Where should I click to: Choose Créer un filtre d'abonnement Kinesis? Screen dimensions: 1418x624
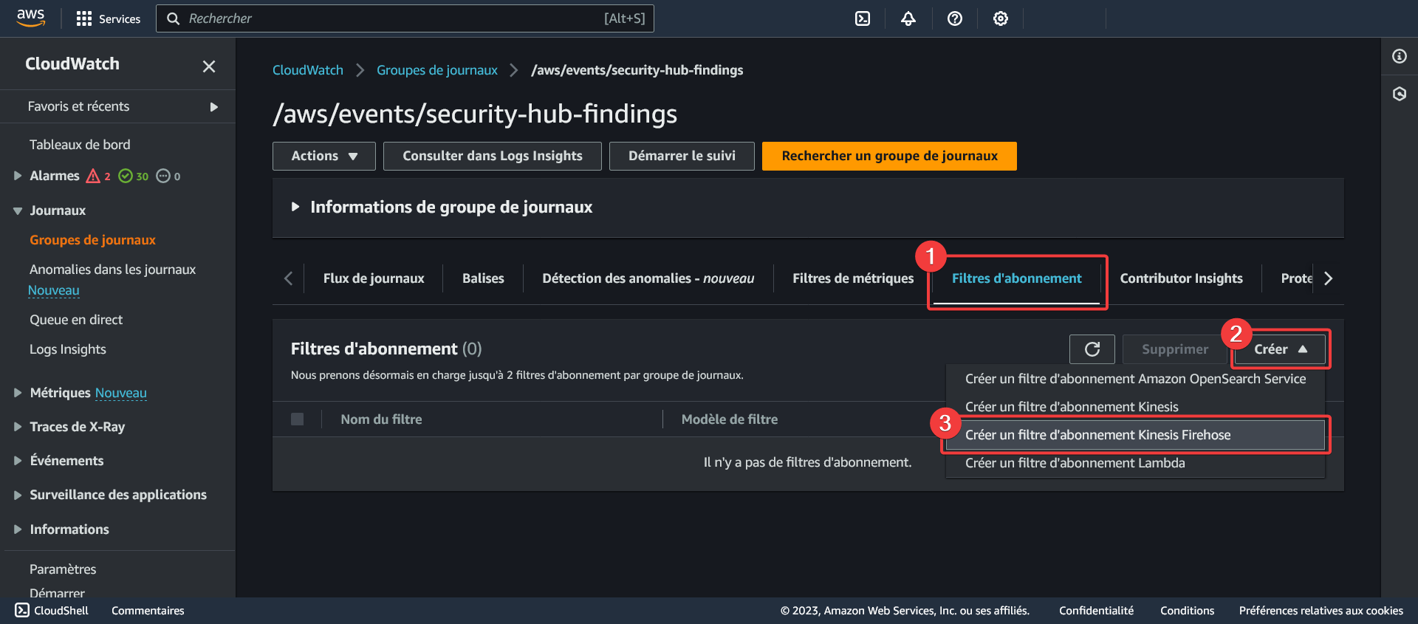tap(1135, 407)
